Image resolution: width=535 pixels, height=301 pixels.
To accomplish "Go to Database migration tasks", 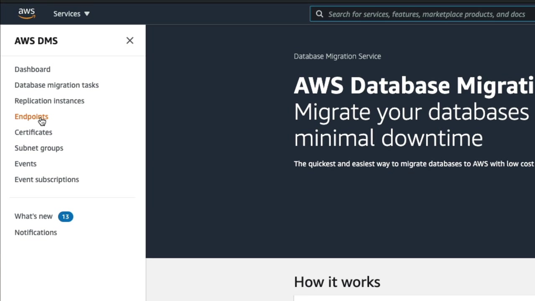I will (x=56, y=85).
